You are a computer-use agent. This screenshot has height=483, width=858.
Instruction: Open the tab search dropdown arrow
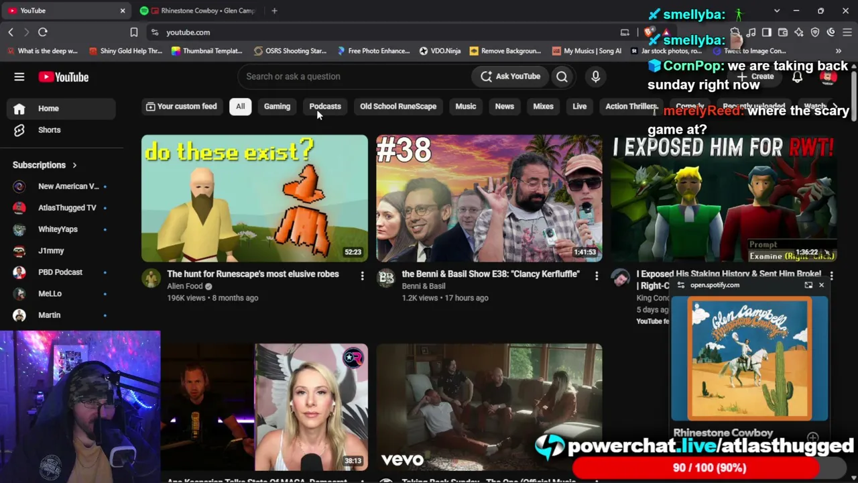click(777, 11)
